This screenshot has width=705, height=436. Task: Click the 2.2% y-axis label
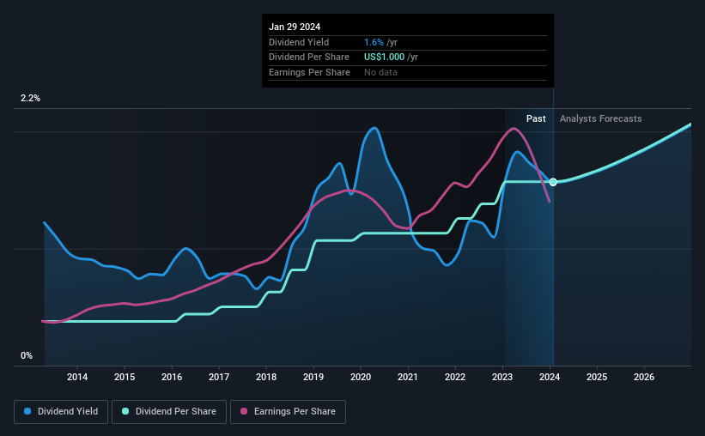pyautogui.click(x=30, y=99)
